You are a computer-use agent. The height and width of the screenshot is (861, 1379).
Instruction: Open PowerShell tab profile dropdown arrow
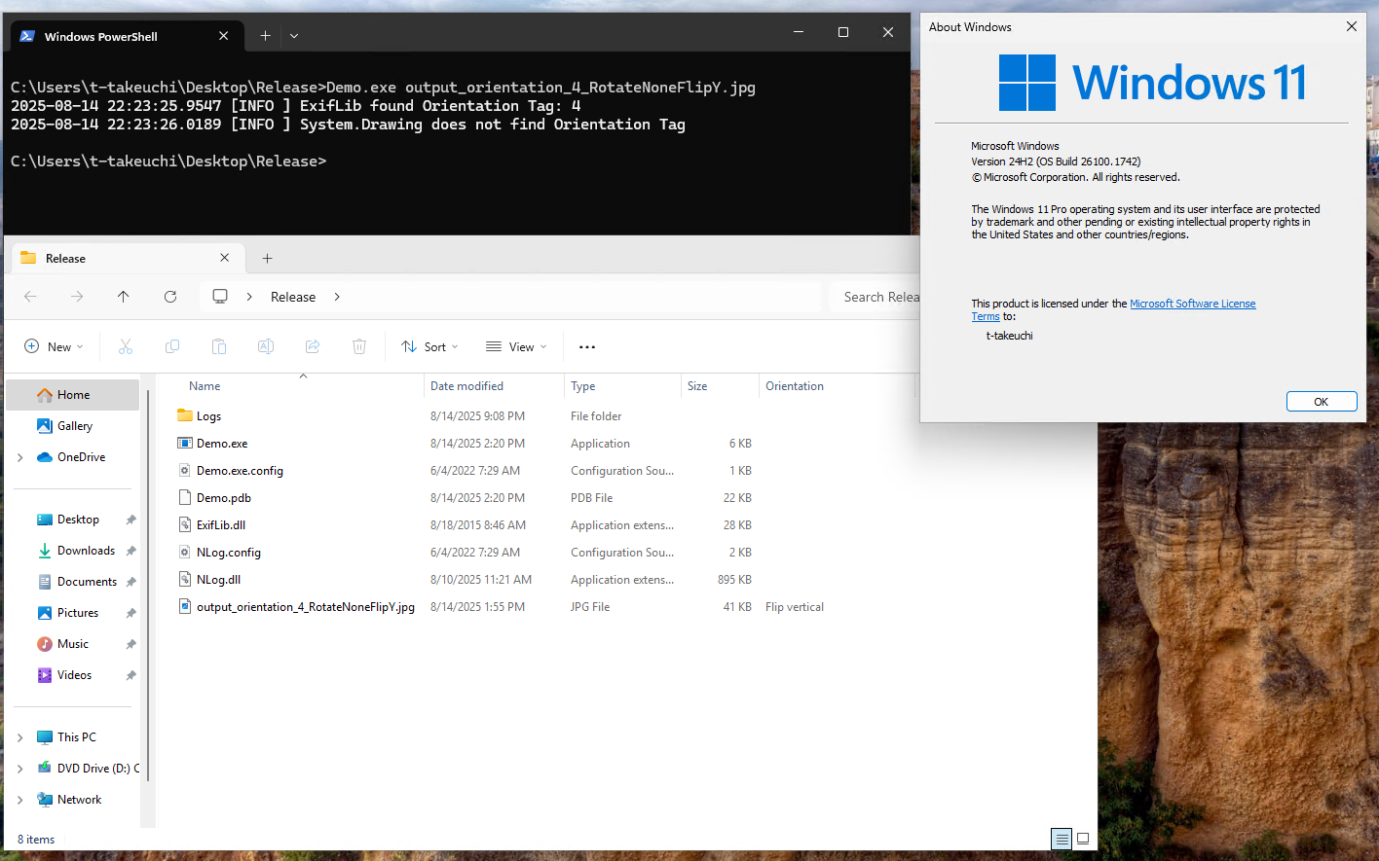(294, 36)
